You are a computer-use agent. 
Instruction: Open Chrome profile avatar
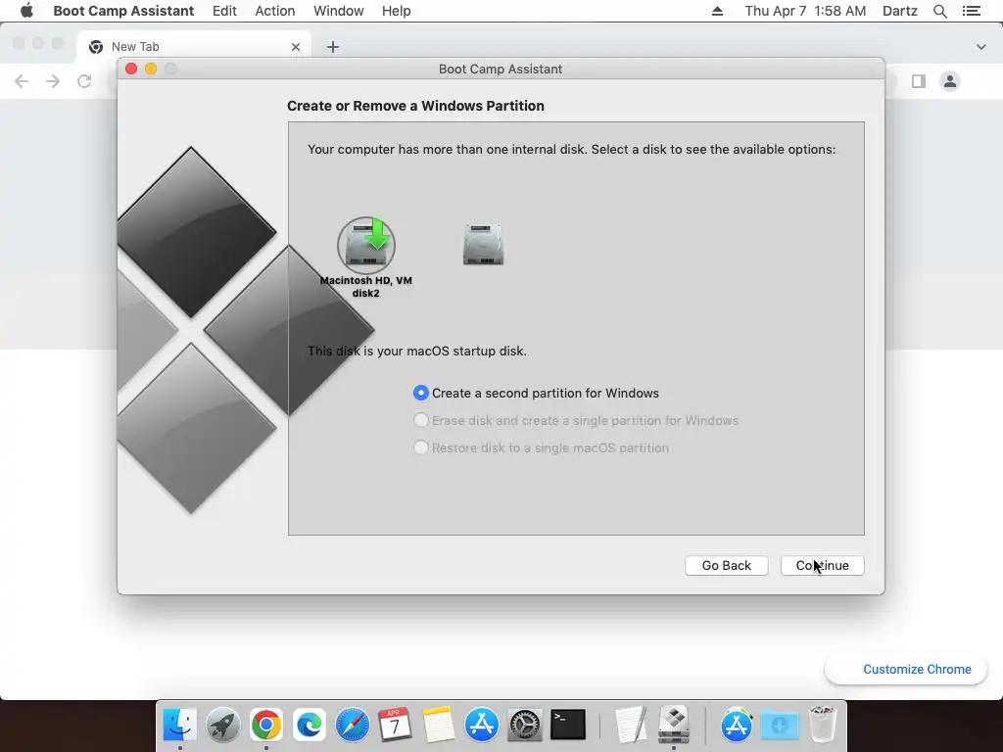tap(950, 81)
